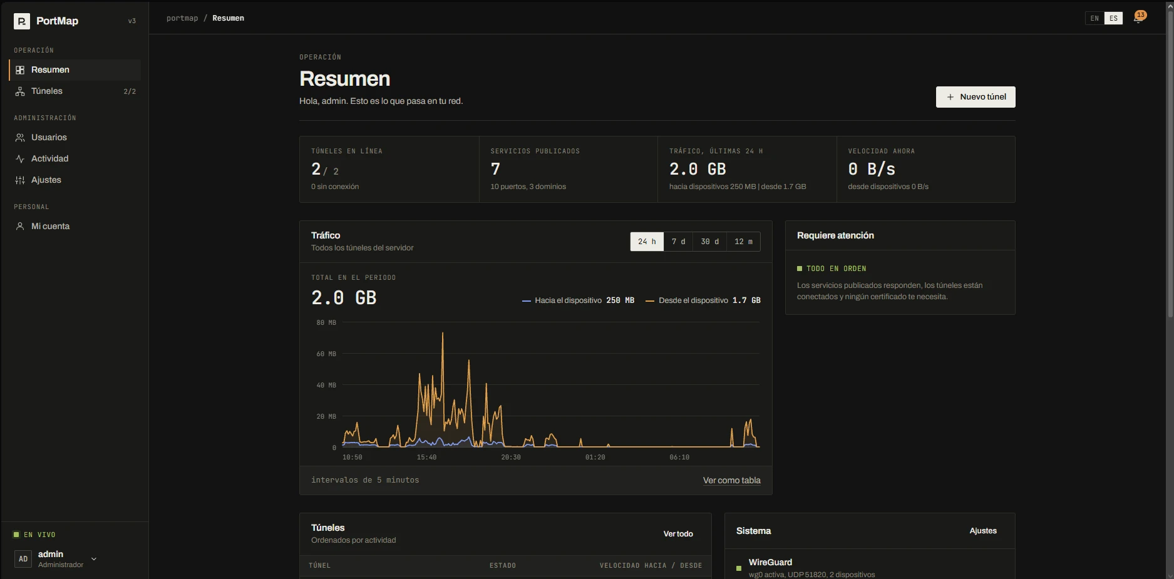1174x579 pixels.
Task: Open Resumen in the sidebar
Action: tap(75, 70)
